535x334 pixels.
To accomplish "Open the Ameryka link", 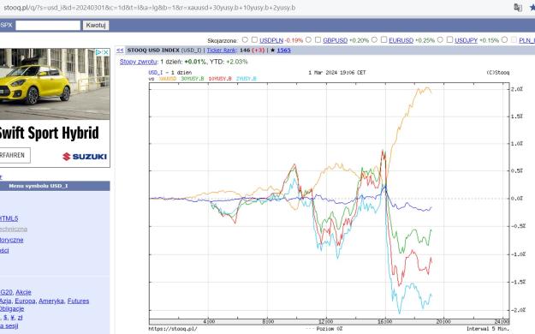I will [51, 301].
